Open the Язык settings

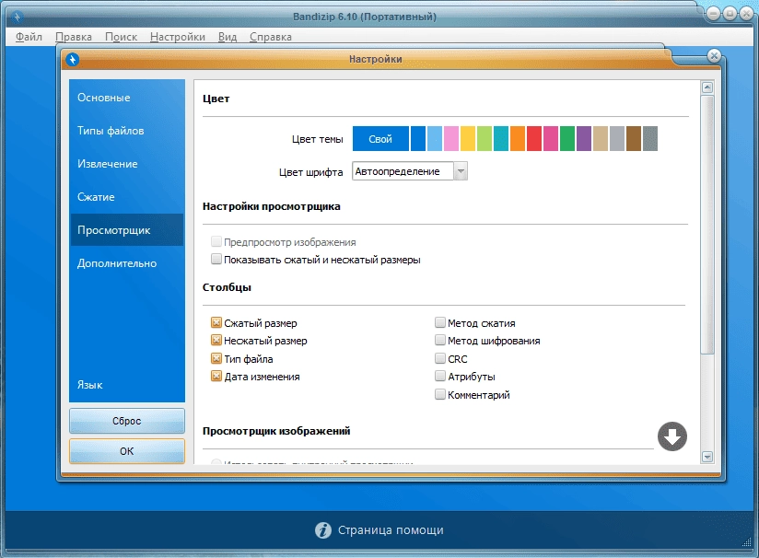pos(127,385)
